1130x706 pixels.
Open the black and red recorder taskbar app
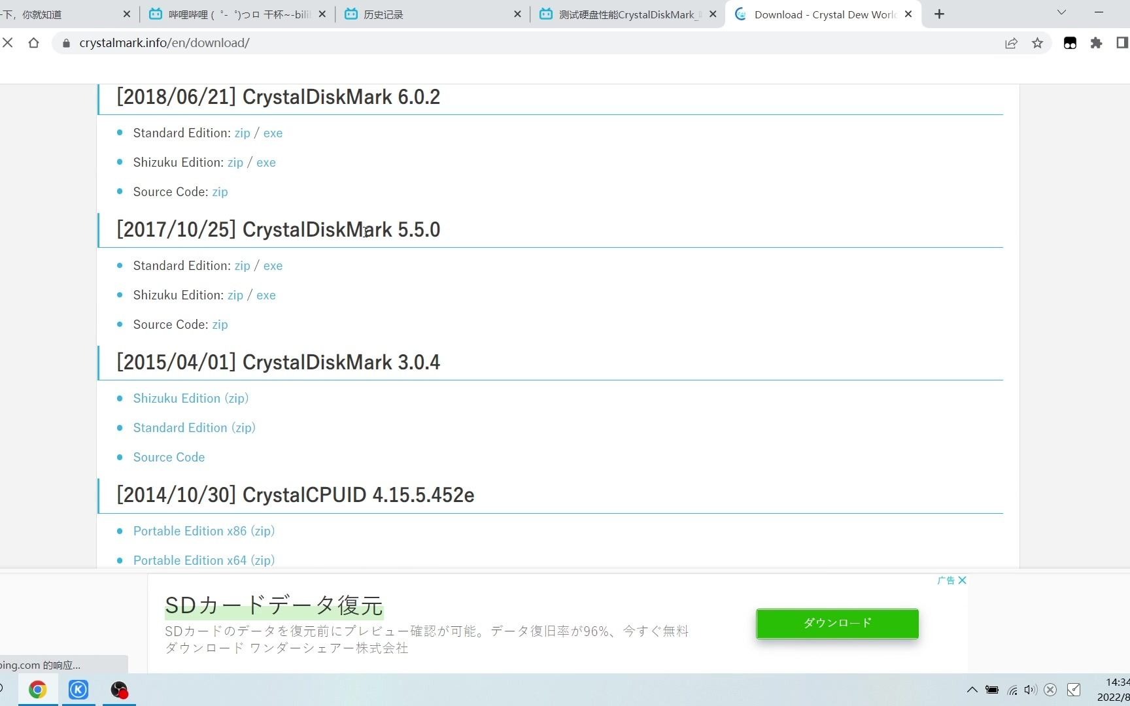pos(119,690)
